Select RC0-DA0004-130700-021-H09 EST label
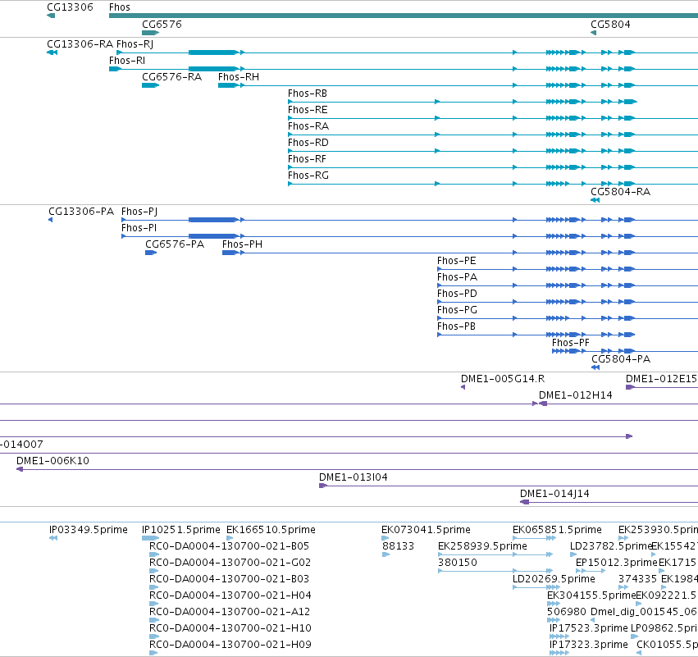 (x=230, y=645)
